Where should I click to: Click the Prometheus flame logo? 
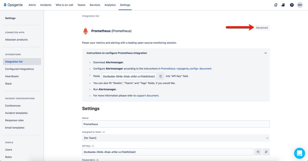click(85, 31)
